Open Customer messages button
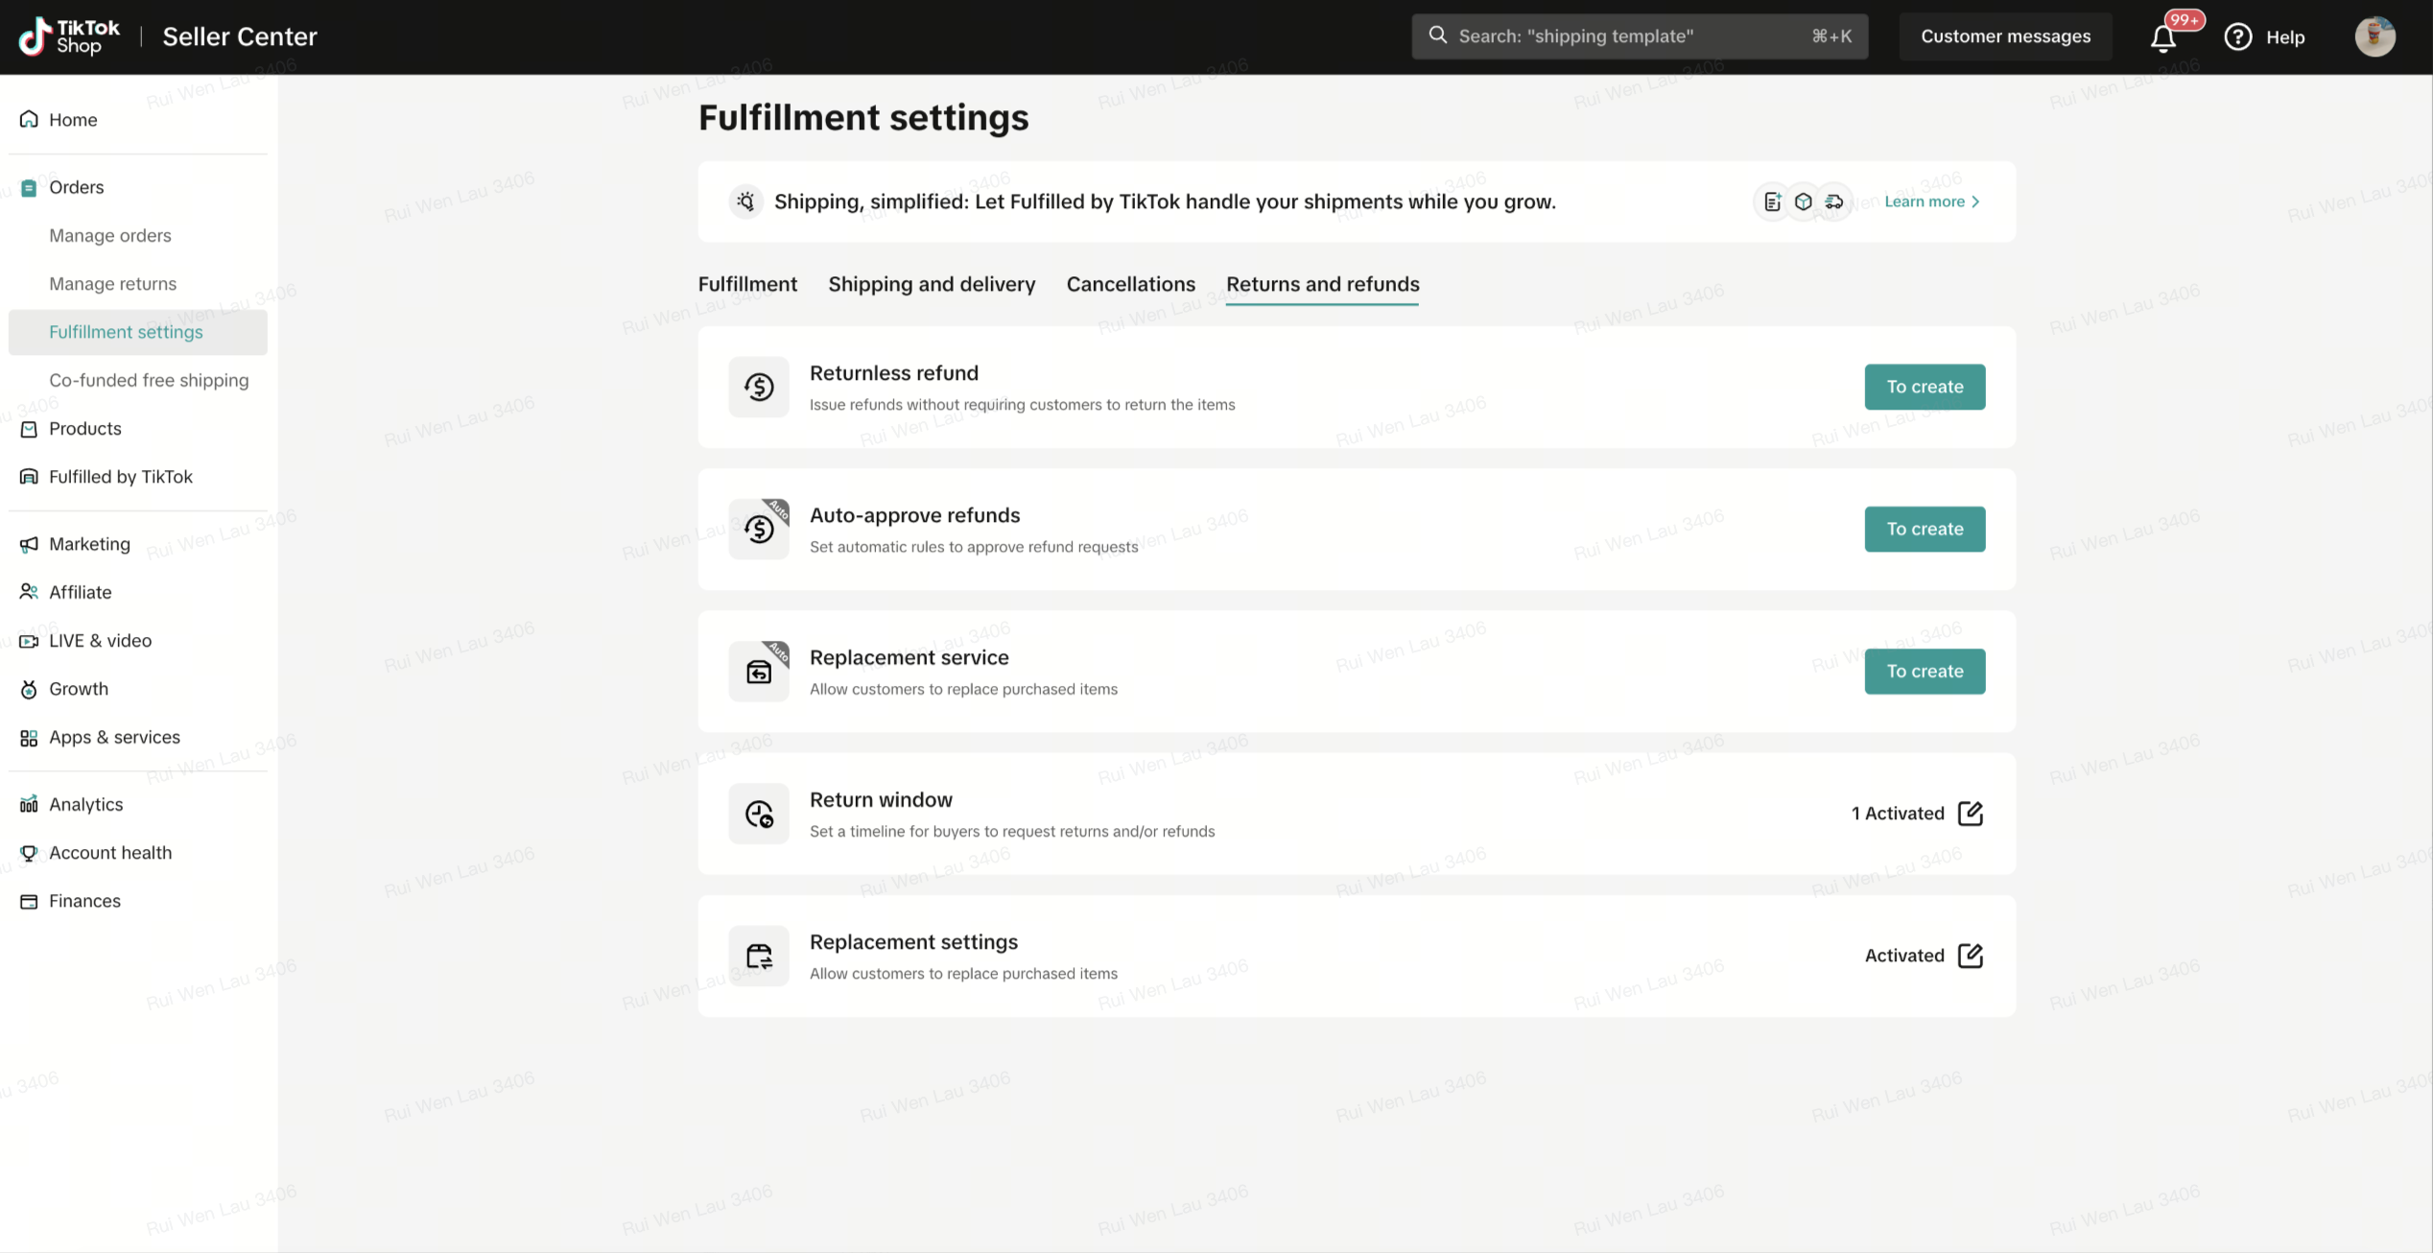The image size is (2433, 1253). point(2005,36)
